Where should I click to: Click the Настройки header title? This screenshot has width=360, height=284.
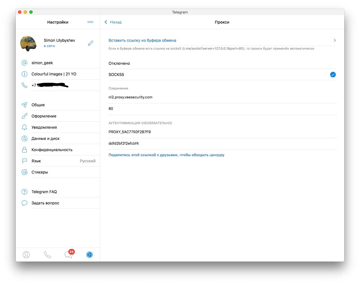(58, 22)
